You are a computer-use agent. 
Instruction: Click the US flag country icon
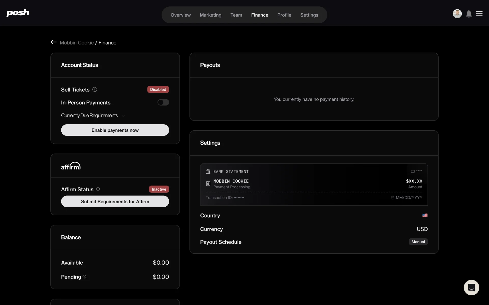coord(425,215)
